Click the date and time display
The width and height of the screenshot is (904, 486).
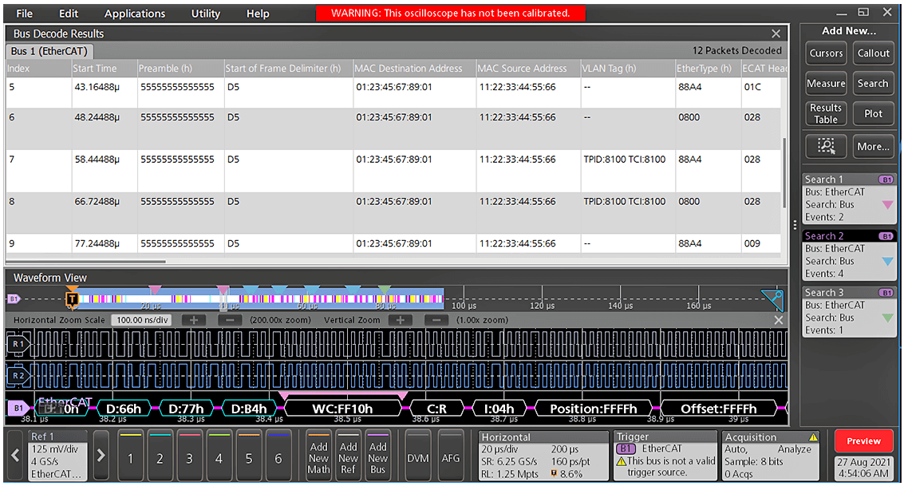coord(863,468)
